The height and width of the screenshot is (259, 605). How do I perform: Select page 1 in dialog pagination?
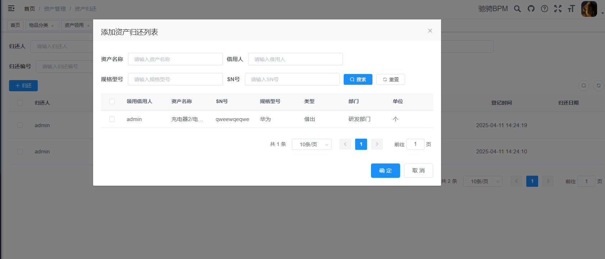361,144
